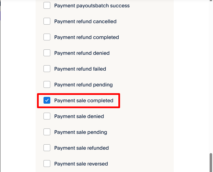
Task: Uncheck the Payment sale completed checkbox
Action: click(47, 101)
